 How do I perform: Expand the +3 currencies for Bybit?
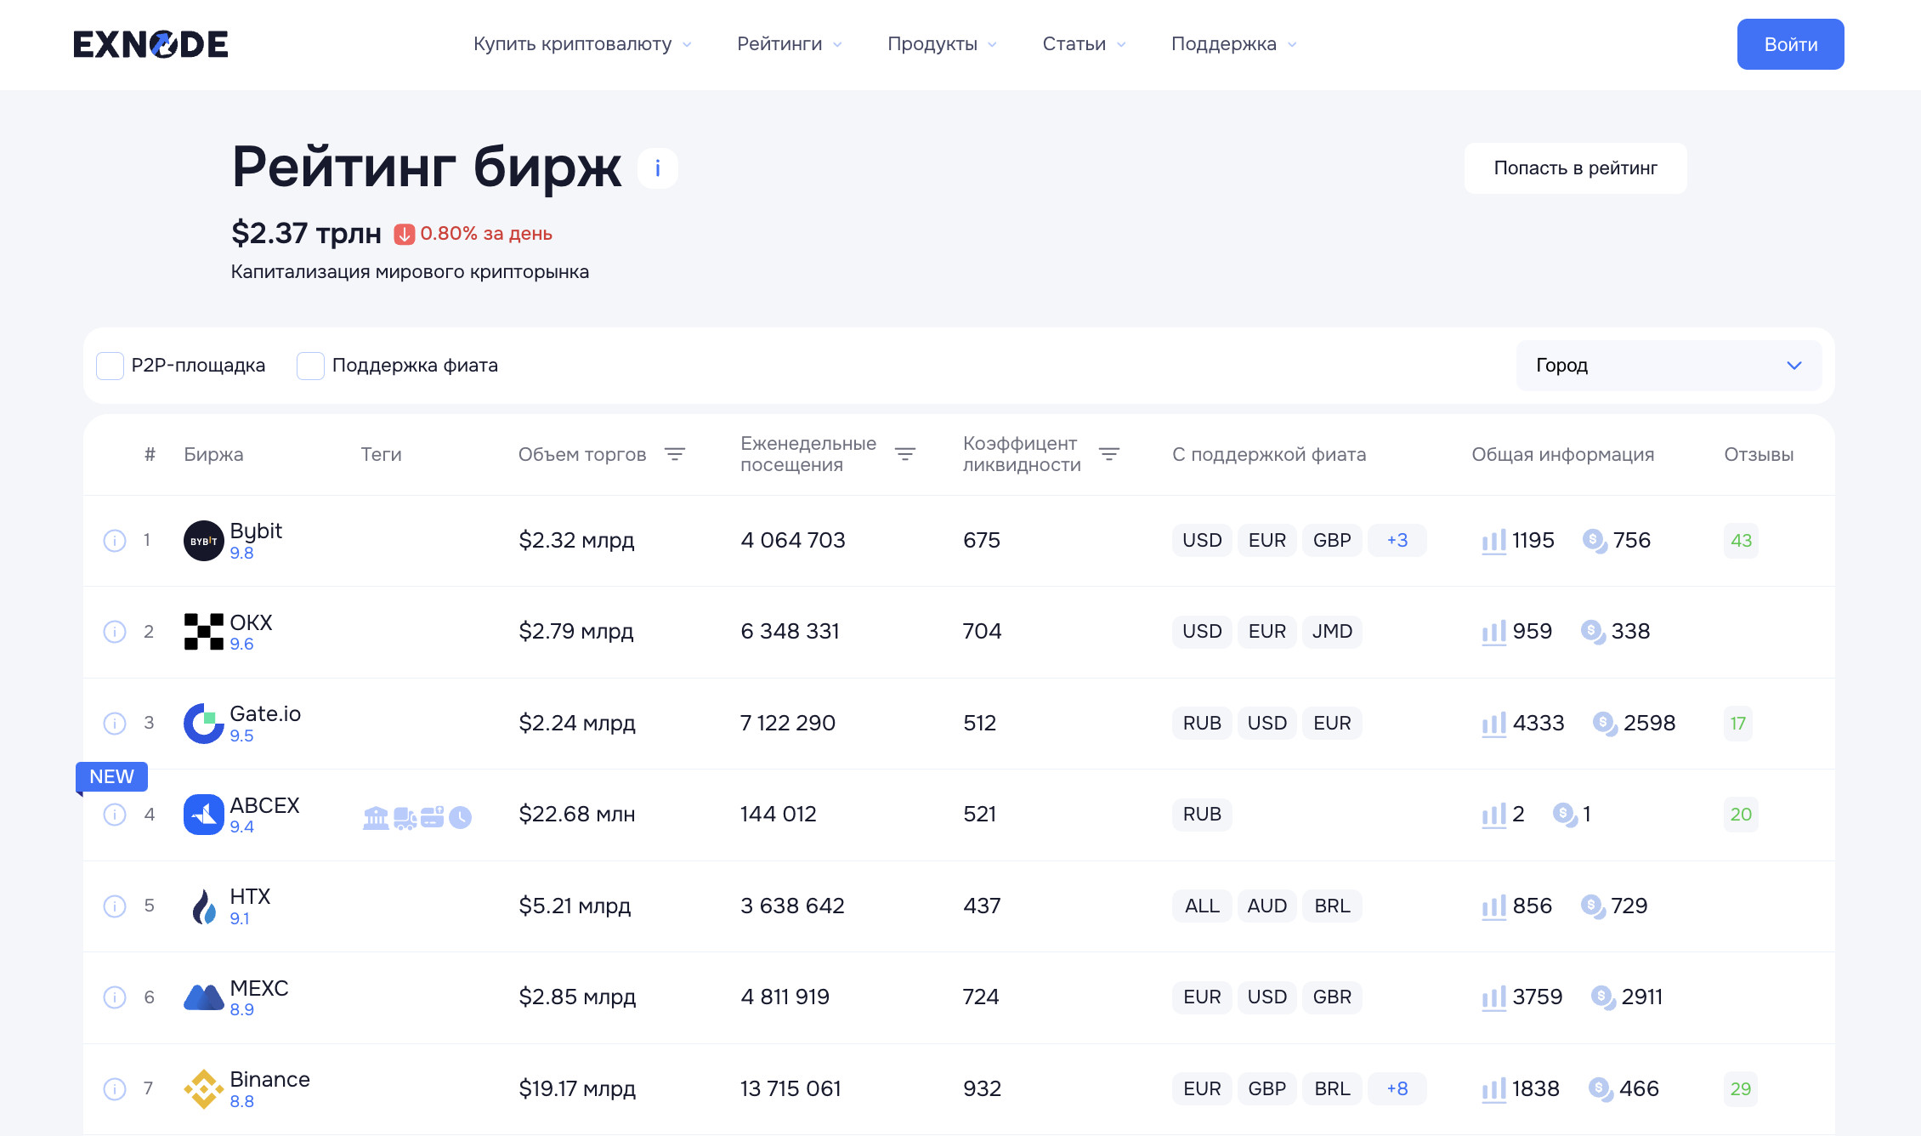click(1397, 541)
